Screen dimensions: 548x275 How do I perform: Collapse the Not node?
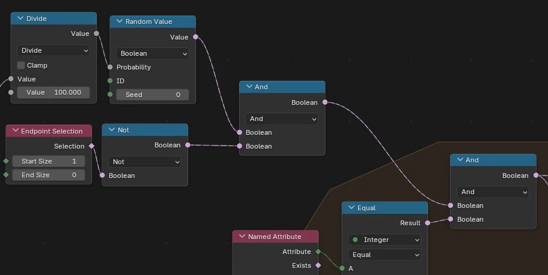click(x=112, y=129)
